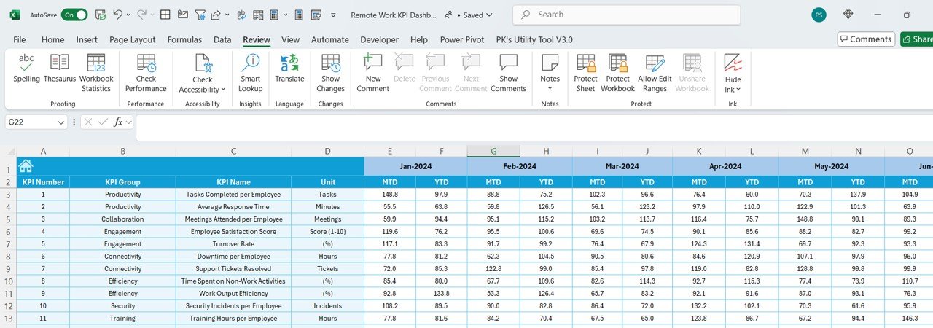Select the Score (1-10) unit cell
Screen dimensions: 933x328
click(327, 232)
